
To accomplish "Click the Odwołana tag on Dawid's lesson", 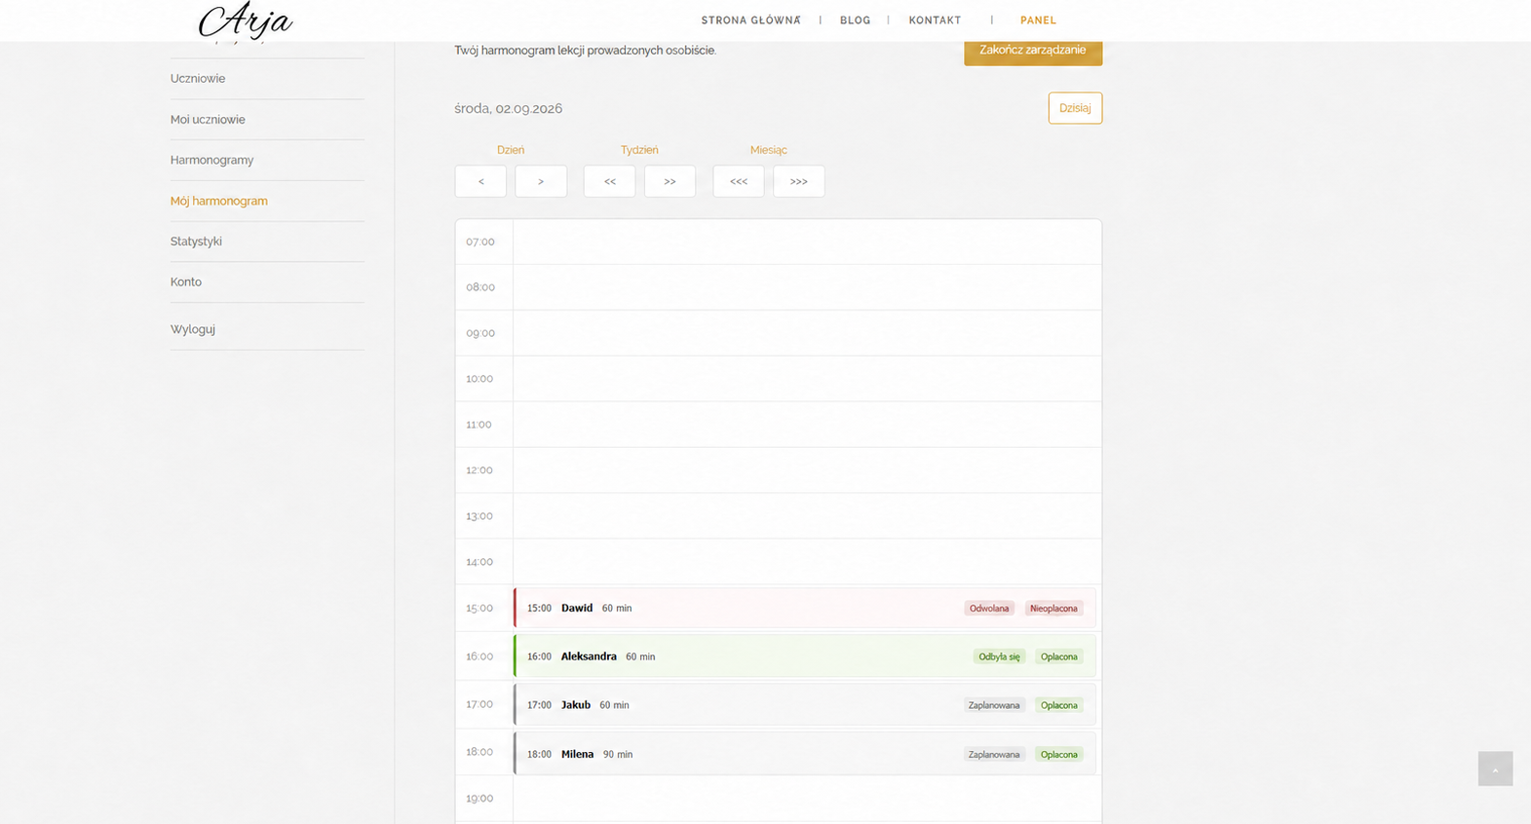I will pos(989,608).
